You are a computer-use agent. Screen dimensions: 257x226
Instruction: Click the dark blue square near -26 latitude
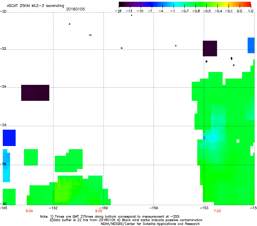pos(9,138)
